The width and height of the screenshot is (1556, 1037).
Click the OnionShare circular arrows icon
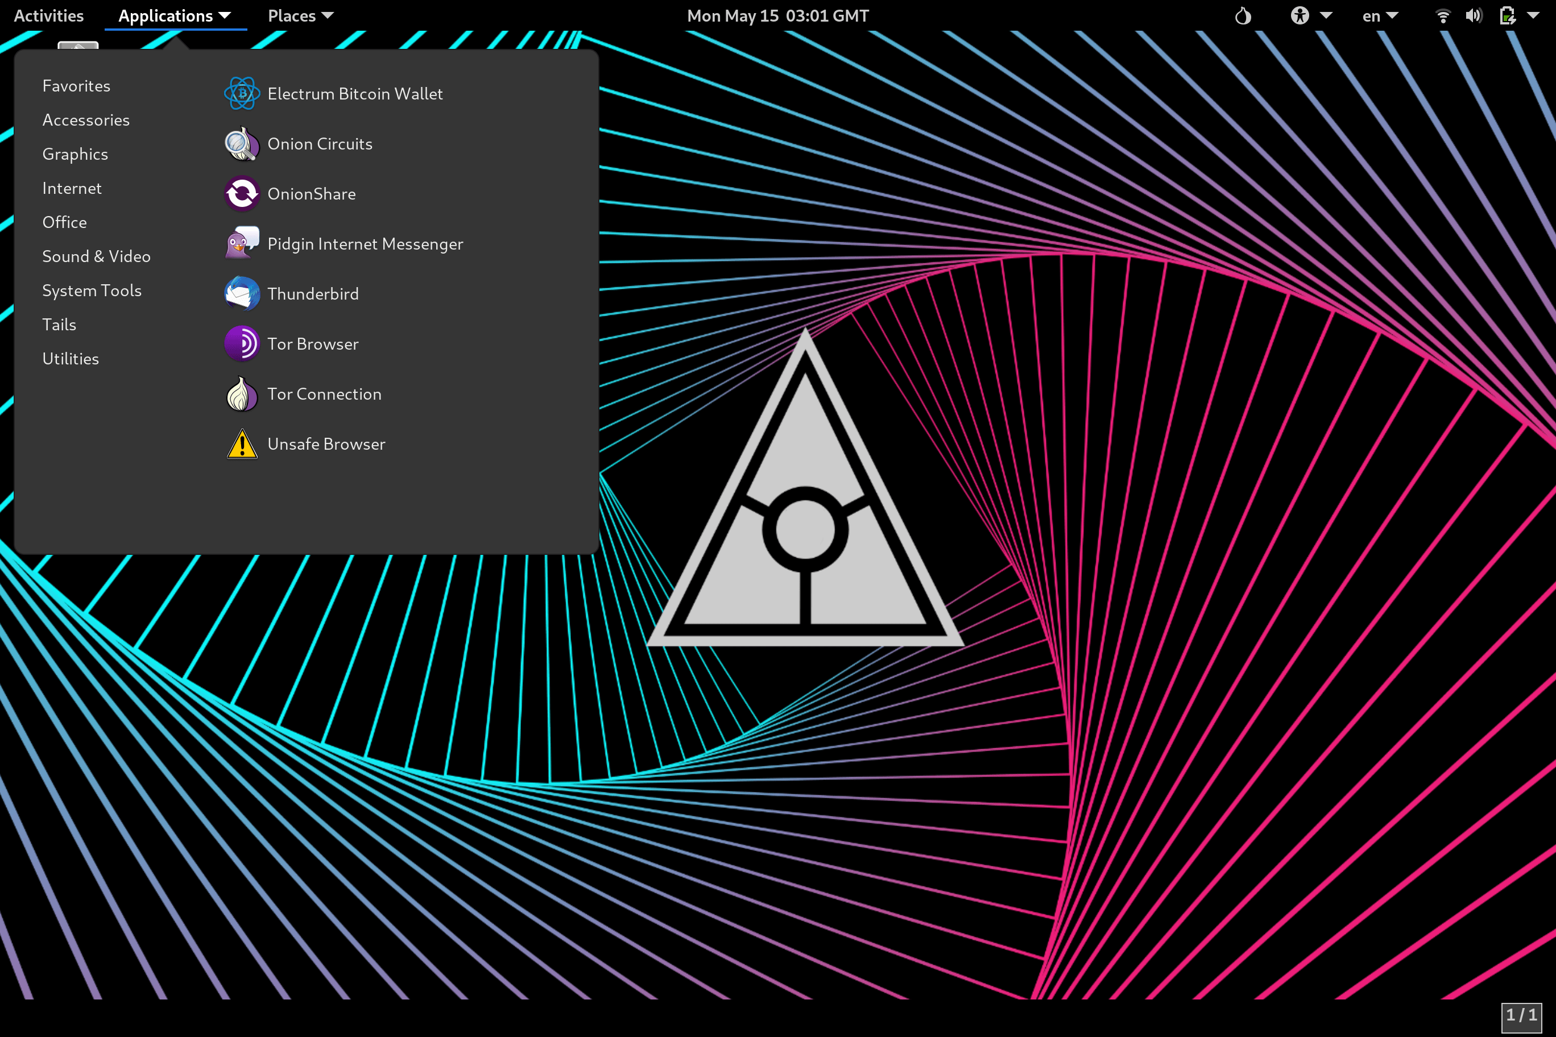coord(242,194)
